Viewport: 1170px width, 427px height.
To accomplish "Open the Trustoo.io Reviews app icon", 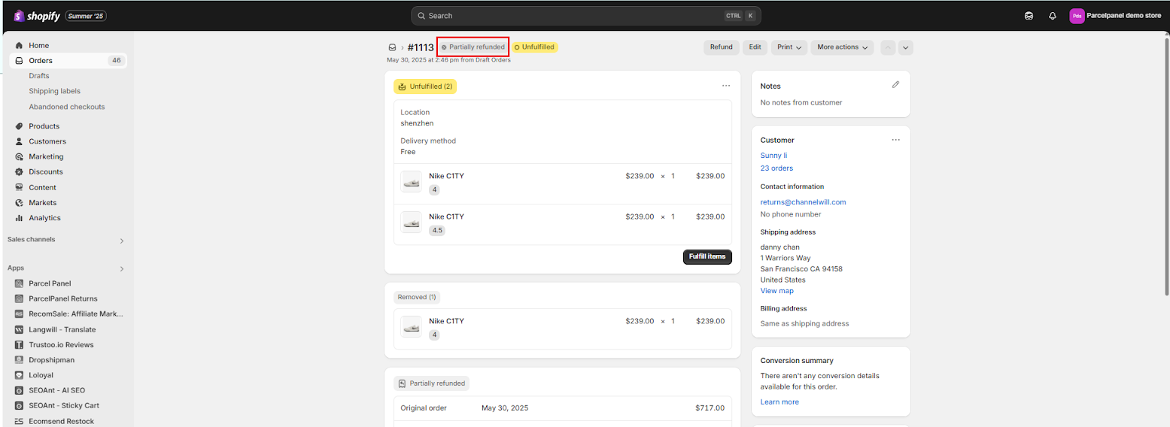I will [x=19, y=344].
